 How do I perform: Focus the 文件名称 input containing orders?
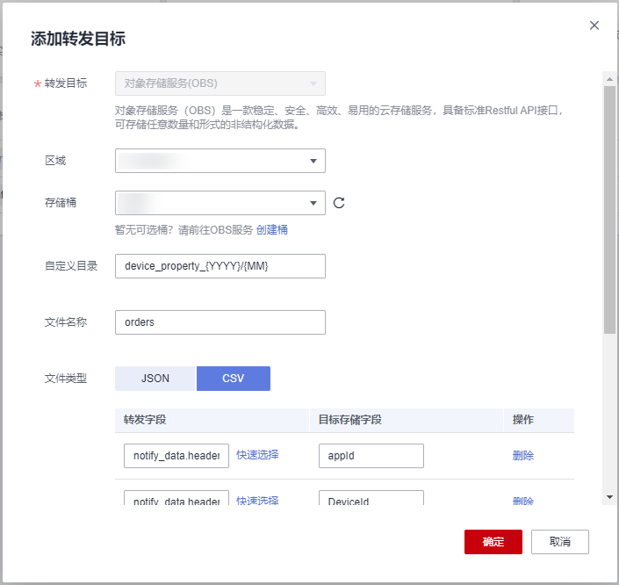tap(220, 322)
